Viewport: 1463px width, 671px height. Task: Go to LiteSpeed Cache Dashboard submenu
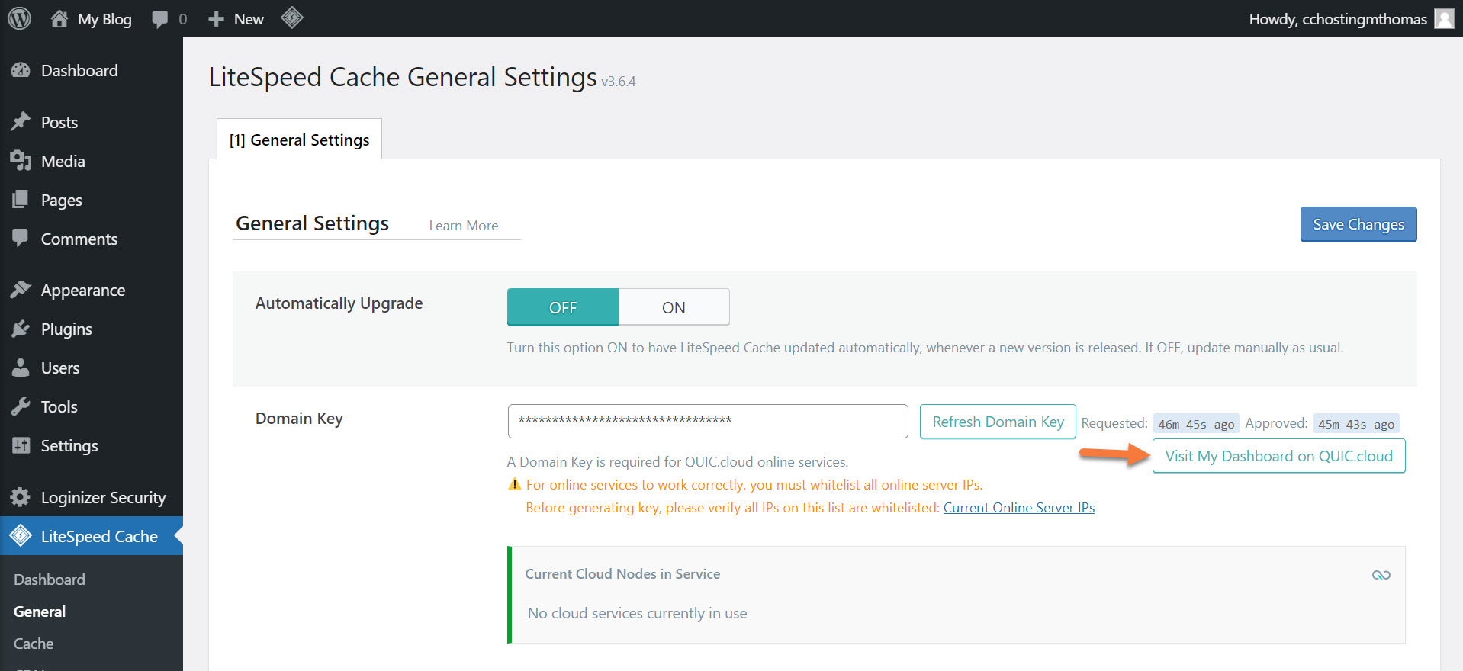(50, 579)
